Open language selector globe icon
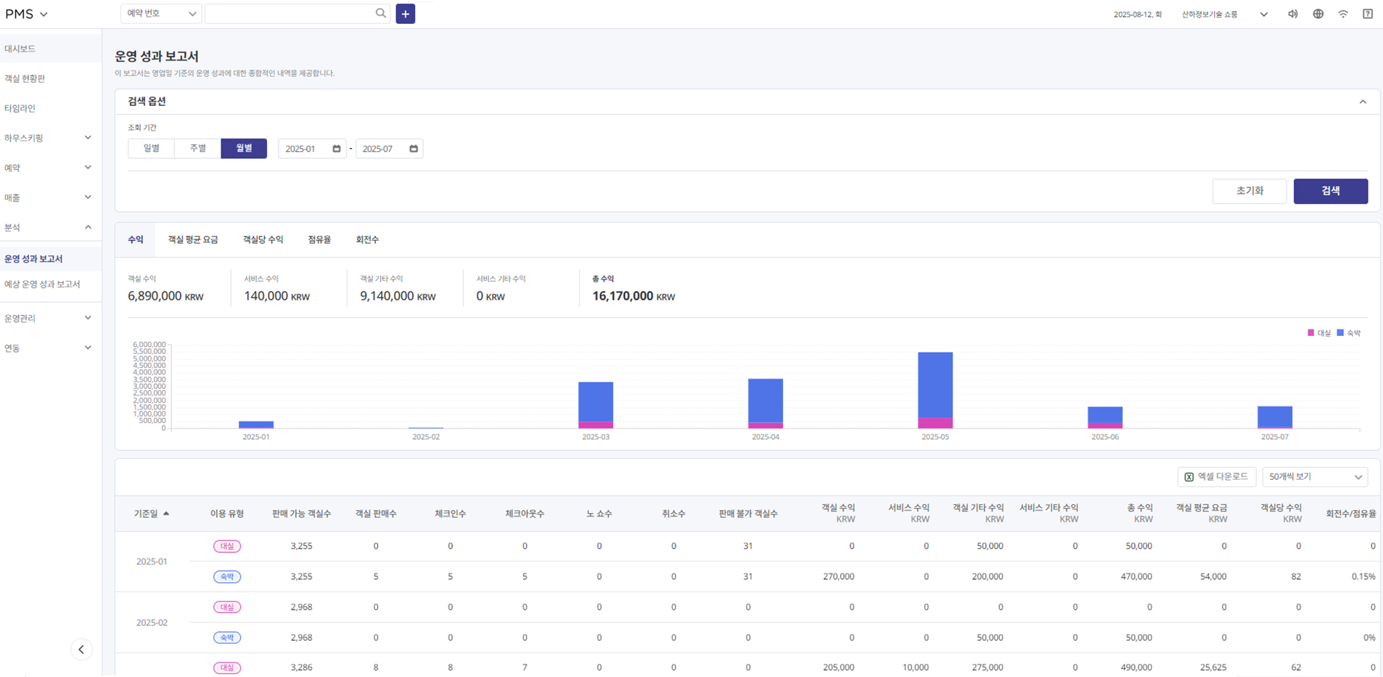1383x677 pixels. click(1318, 14)
